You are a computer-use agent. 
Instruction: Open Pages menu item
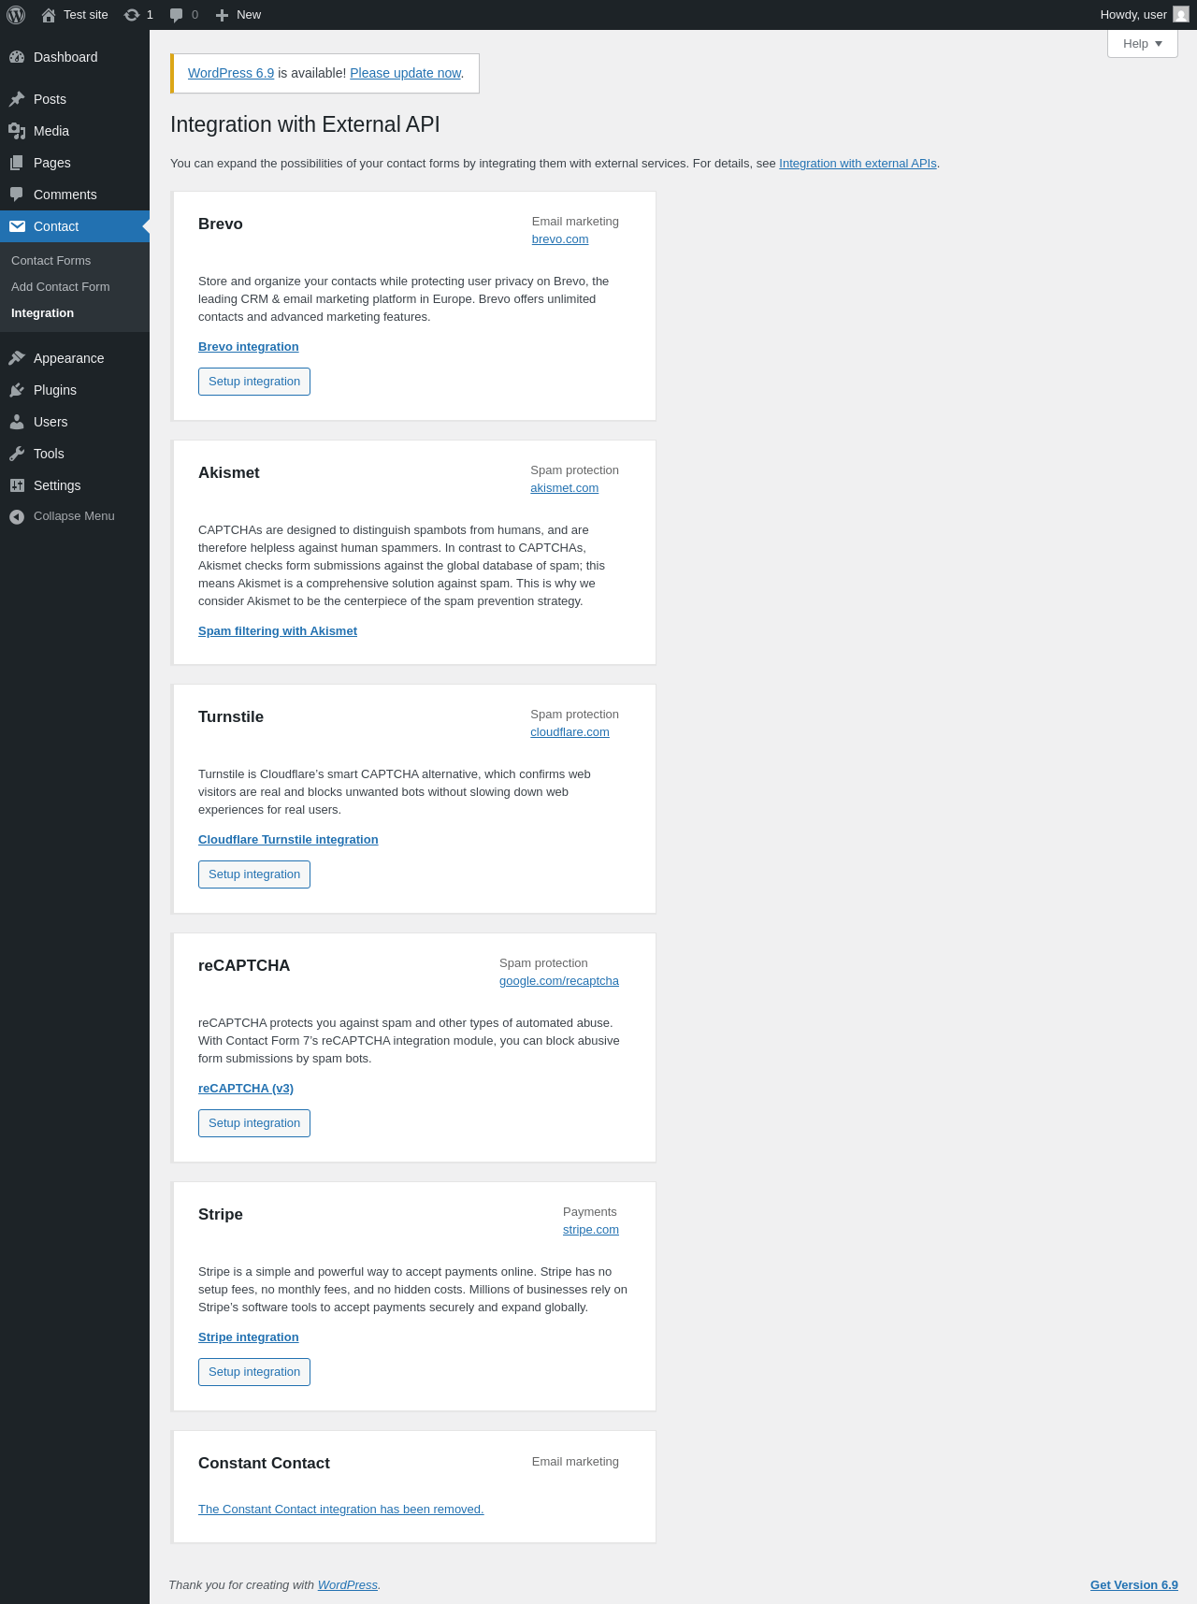[x=75, y=163]
